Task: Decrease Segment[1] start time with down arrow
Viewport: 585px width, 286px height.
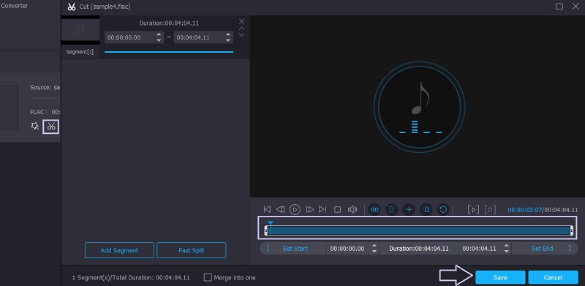Action: point(159,40)
